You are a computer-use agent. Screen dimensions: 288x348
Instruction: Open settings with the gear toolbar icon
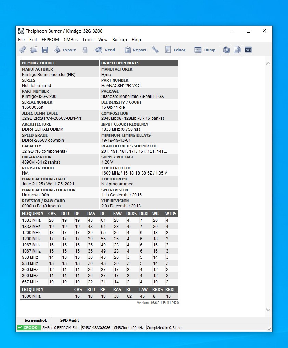(x=23, y=50)
